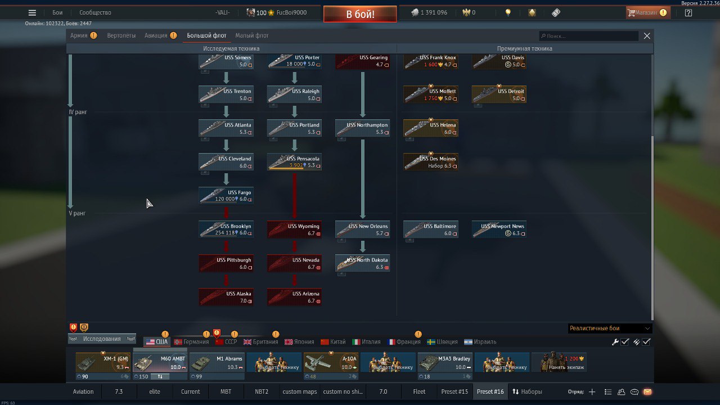Click the search magnifier icon

coord(543,36)
